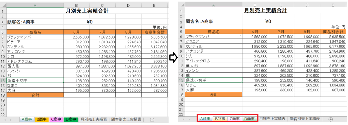Select value 1,887,600 in left sheet

(102, 66)
